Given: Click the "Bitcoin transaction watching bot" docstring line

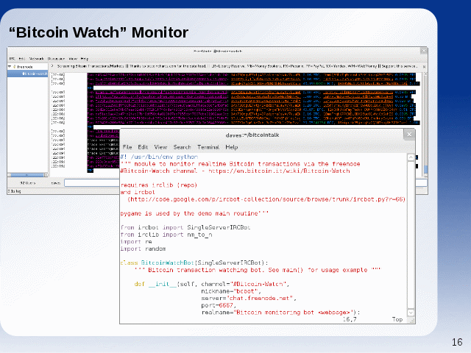Looking at the screenshot, I should pos(258,270).
